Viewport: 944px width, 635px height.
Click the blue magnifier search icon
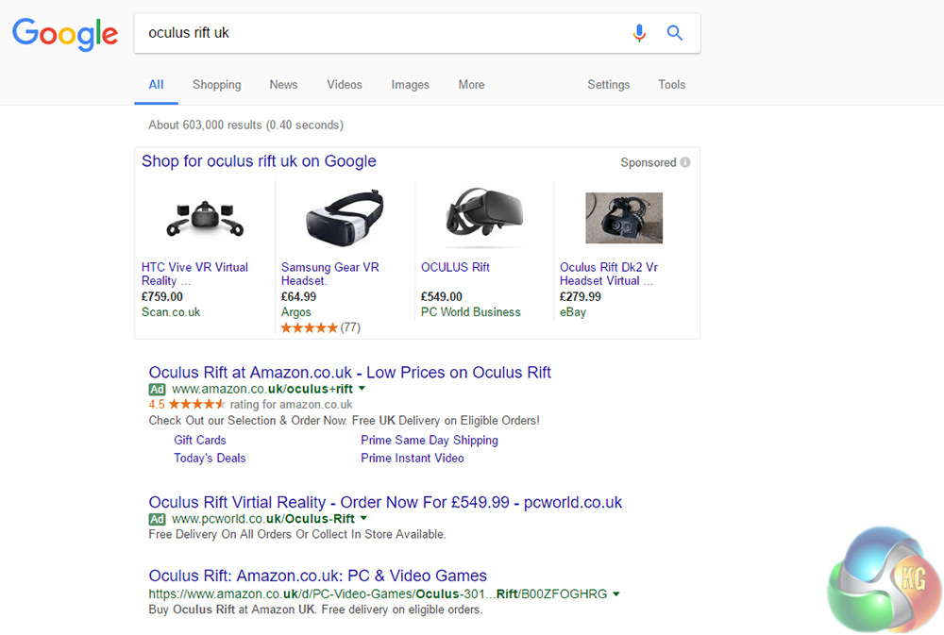[x=674, y=33]
